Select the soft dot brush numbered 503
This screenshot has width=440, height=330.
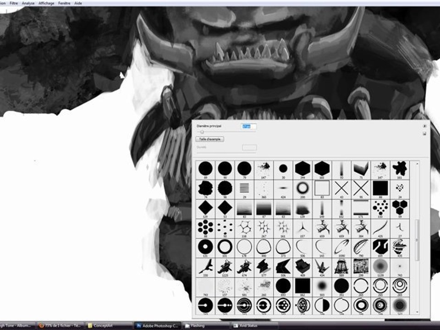(322, 287)
